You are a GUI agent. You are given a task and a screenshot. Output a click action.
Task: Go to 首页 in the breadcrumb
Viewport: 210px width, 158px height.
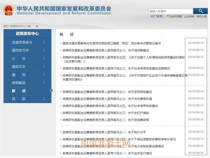coord(6,26)
